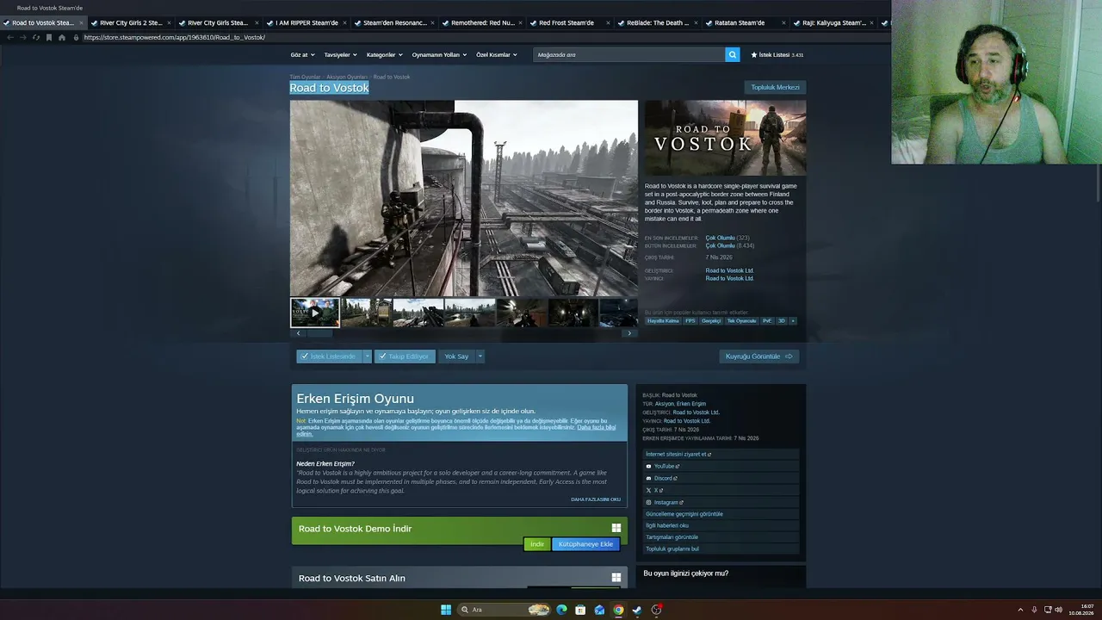Switch to the Raji: Kaliyuga tab

tap(833, 23)
